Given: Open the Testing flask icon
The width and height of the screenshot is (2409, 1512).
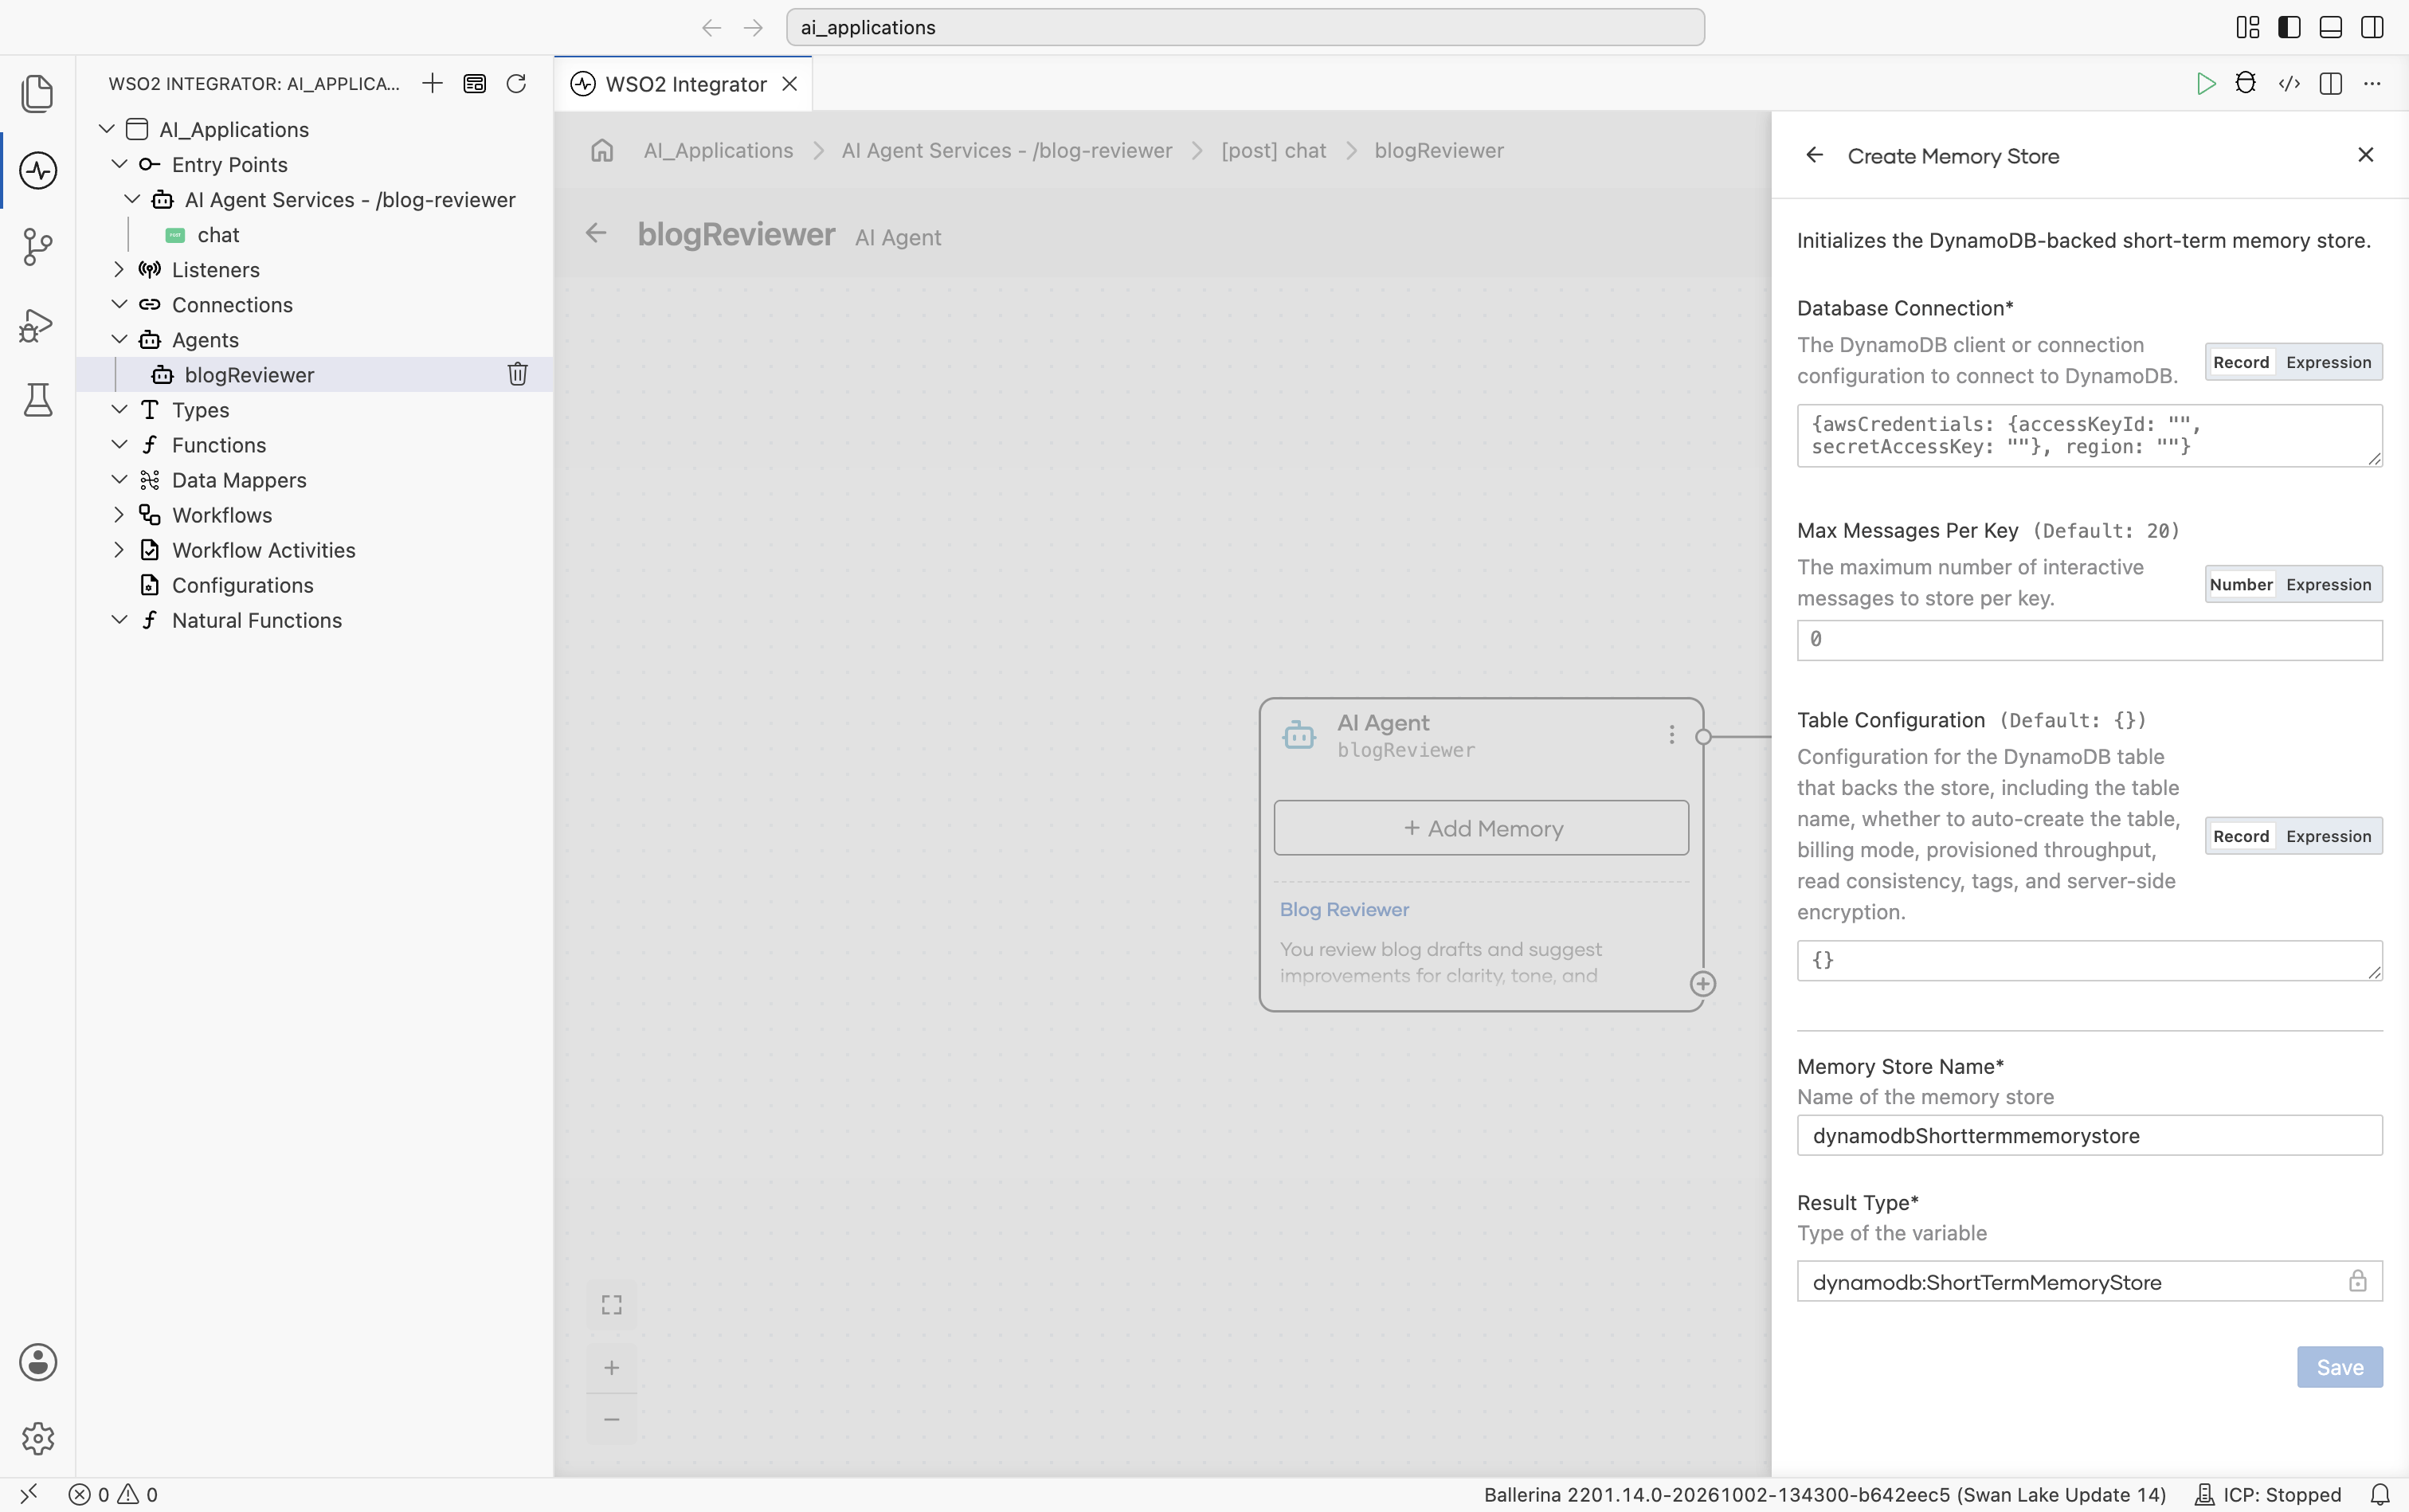Looking at the screenshot, I should point(38,400).
